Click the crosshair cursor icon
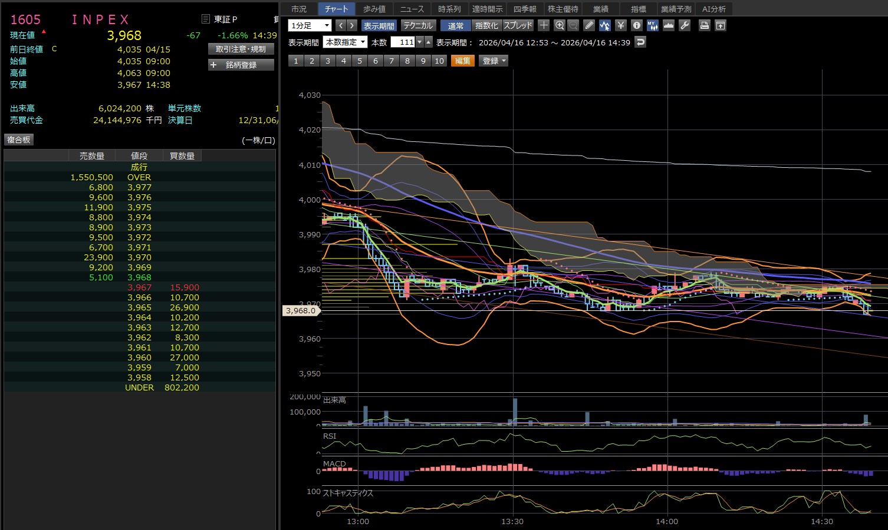Viewport: 888px width, 530px height. coord(544,25)
